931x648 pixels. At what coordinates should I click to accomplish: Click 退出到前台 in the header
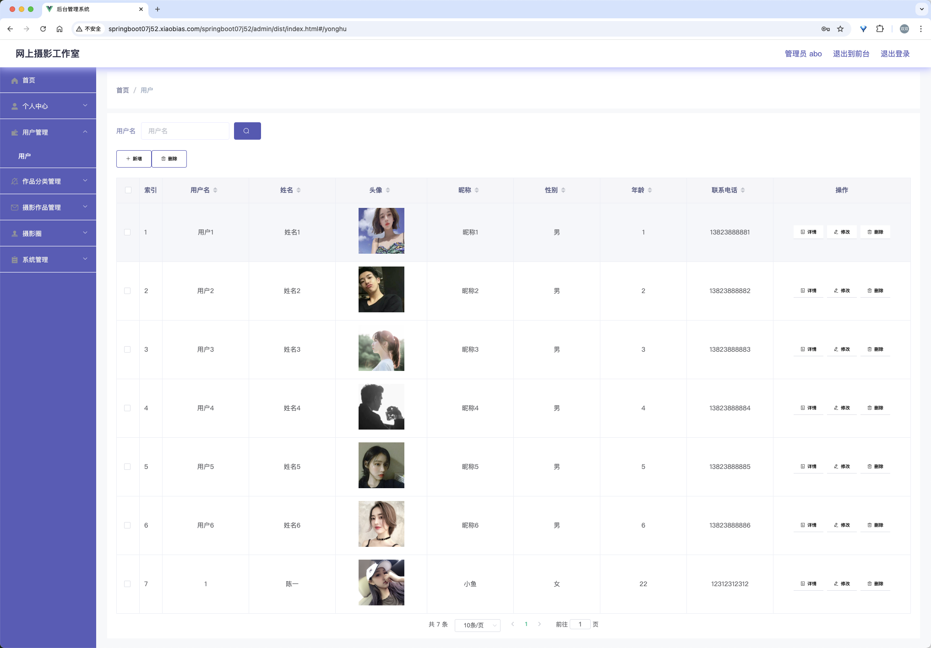pyautogui.click(x=851, y=54)
